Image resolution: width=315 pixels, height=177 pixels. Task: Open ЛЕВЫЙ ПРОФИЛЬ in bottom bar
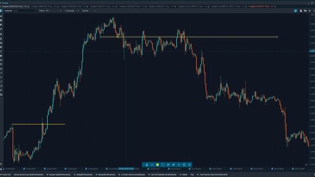click(84, 175)
